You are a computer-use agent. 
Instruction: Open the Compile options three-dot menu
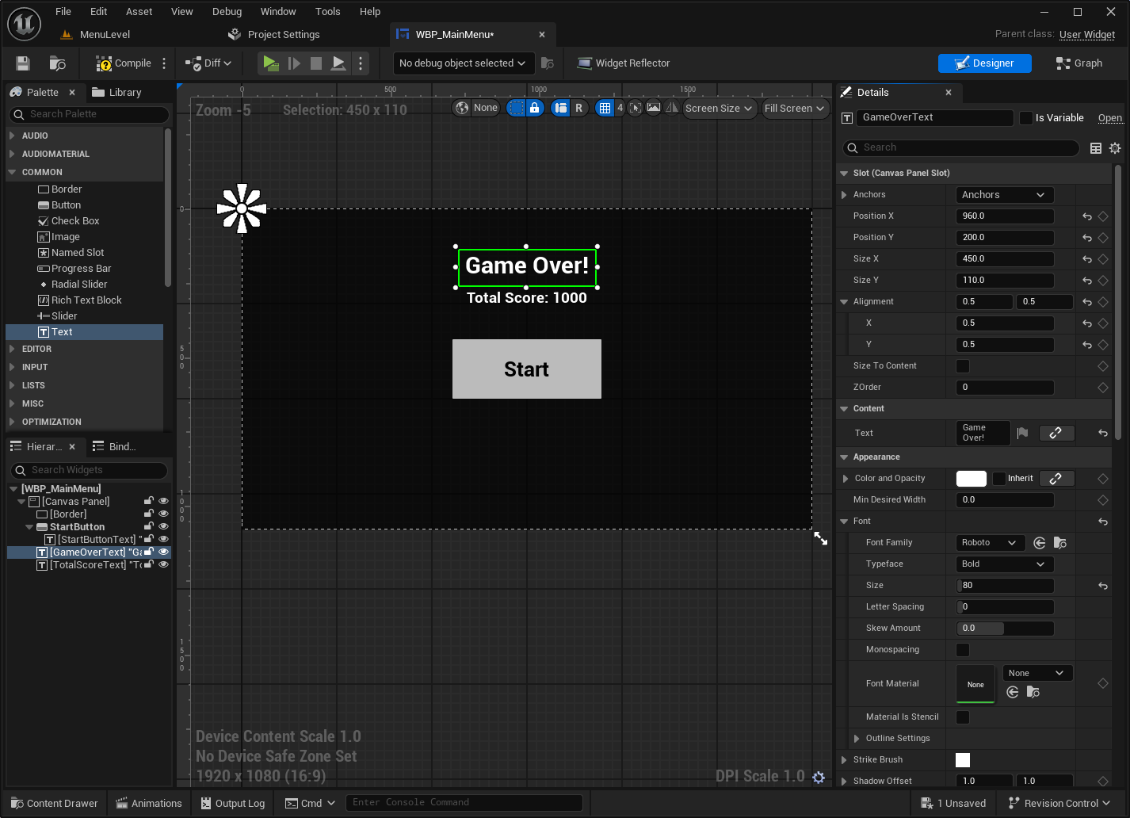coord(164,63)
